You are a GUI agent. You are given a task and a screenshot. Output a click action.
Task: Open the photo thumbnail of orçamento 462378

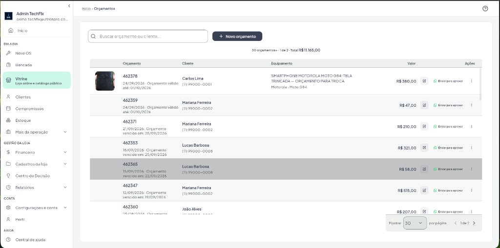[x=105, y=81]
